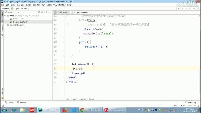Collapse the 0329 project folder
Viewport: 201px width, 113px height.
5,16
